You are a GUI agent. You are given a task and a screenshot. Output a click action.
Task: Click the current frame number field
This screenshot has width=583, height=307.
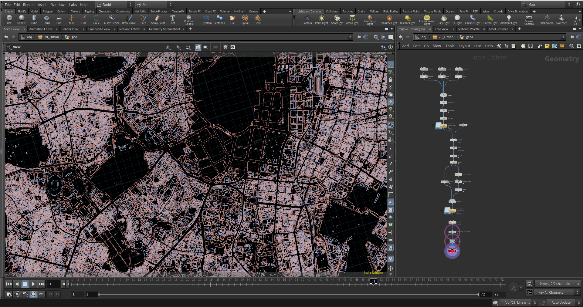click(53, 284)
